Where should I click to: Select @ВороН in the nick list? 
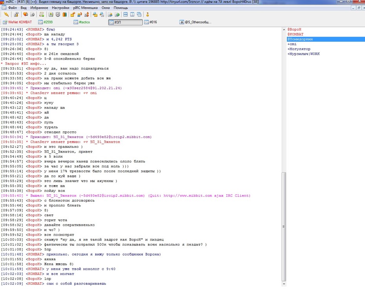[x=294, y=29]
